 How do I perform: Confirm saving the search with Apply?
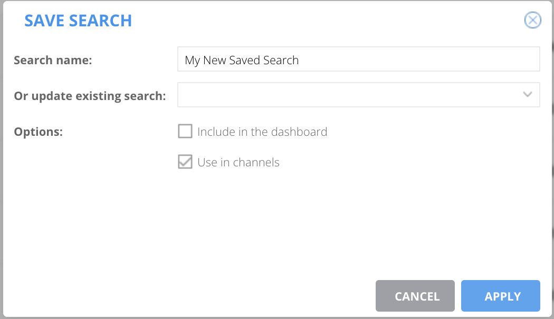tap(500, 296)
